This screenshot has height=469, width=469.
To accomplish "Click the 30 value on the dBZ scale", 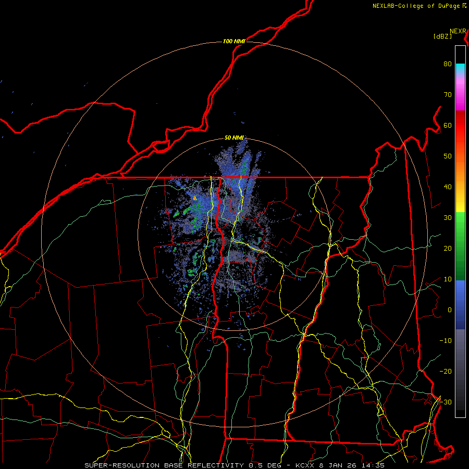I will click(x=448, y=218).
